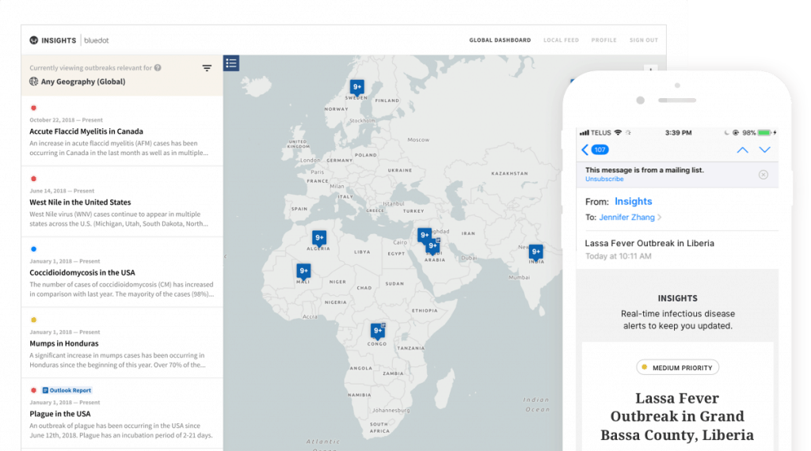Click the INSIGHTS header text
The image size is (811, 451).
59,40
